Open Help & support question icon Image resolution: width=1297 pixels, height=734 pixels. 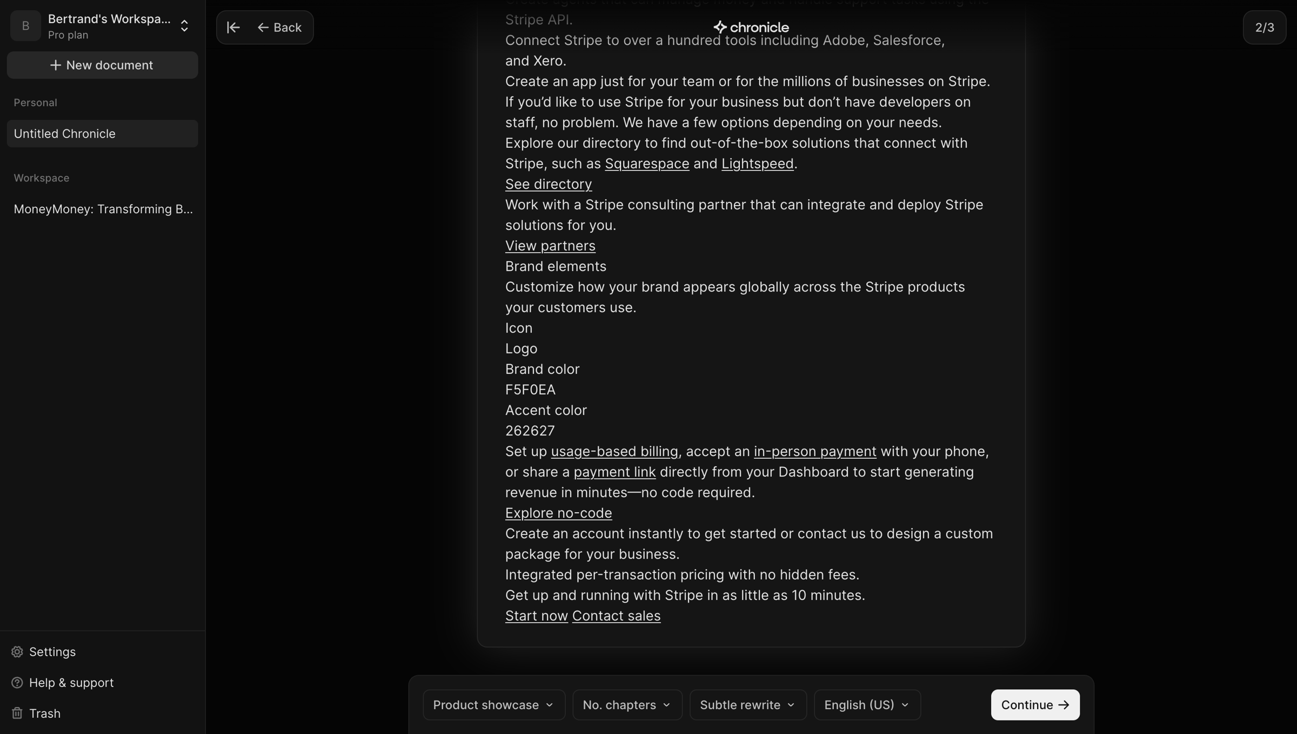(17, 683)
